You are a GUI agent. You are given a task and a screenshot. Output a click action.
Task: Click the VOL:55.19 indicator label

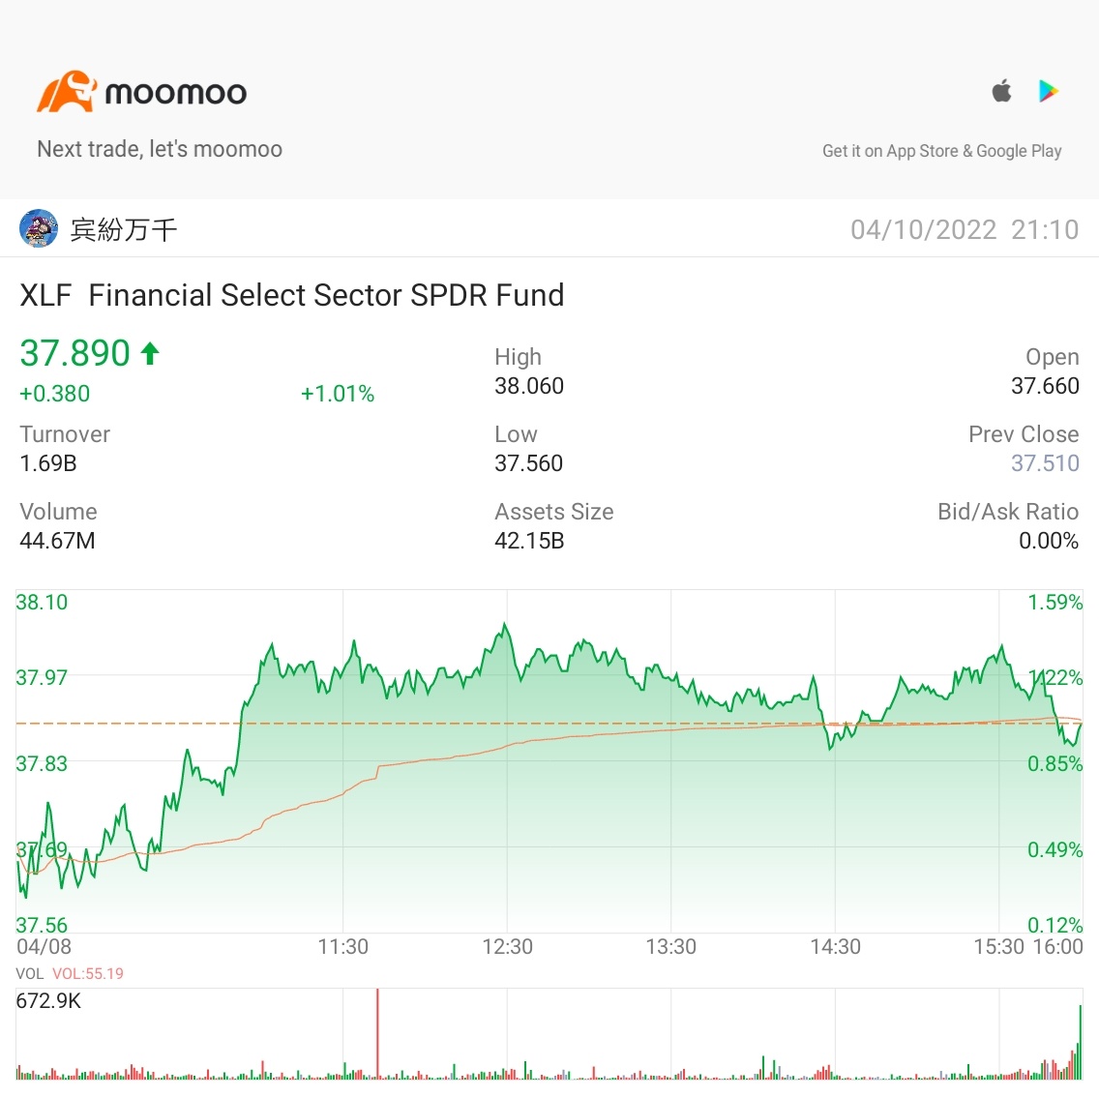tap(88, 973)
